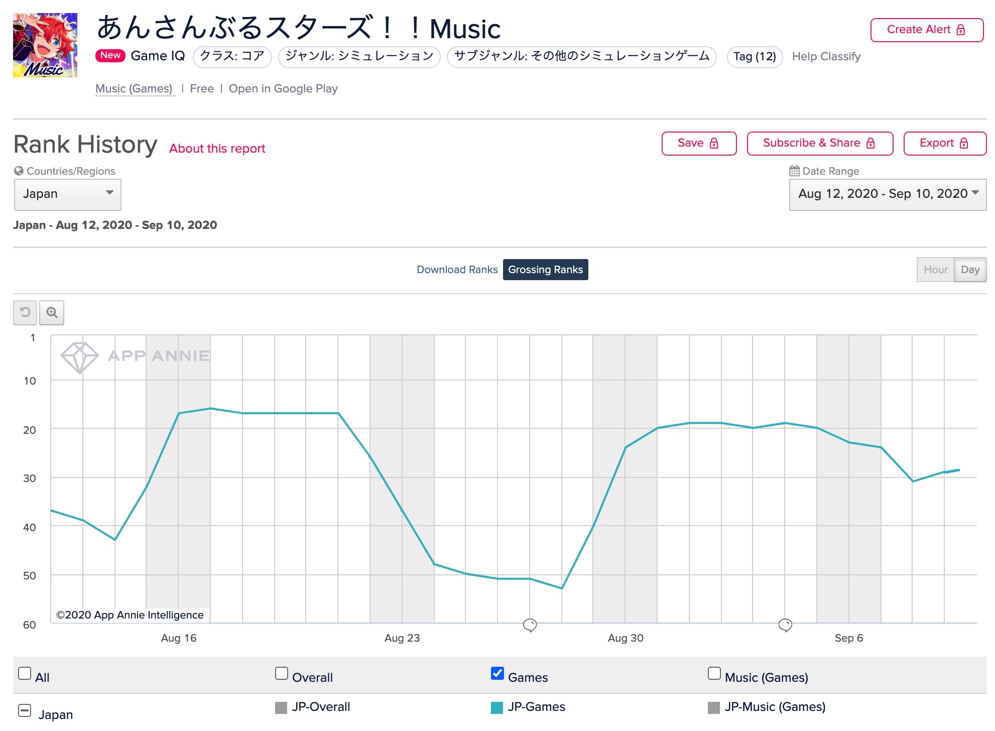
Task: Click the event bubble marker near Aug 27
Action: pos(530,625)
